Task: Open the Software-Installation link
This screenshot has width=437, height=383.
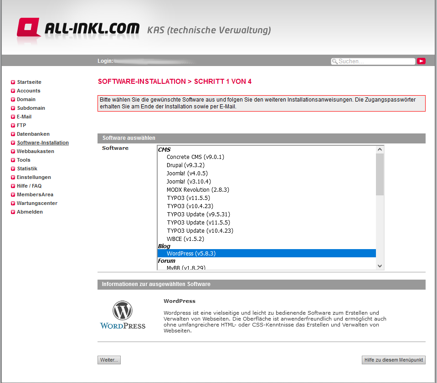Action: pyautogui.click(x=43, y=143)
